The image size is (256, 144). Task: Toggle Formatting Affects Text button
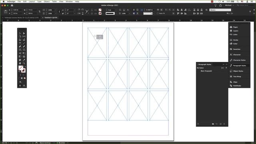(24, 75)
